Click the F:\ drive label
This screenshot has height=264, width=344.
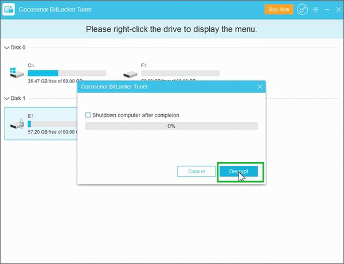(x=144, y=65)
